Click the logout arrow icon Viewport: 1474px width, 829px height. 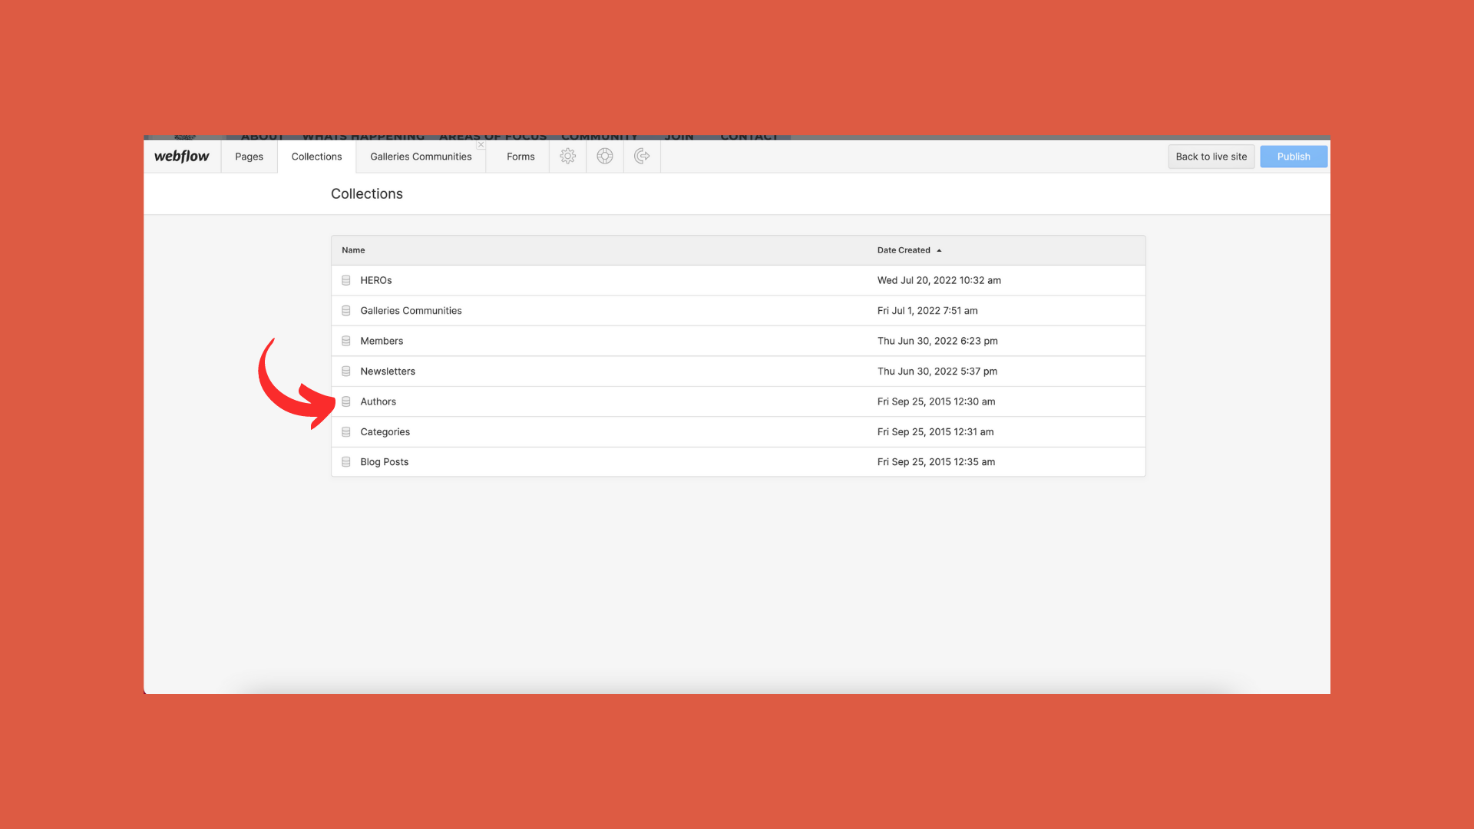coord(642,157)
